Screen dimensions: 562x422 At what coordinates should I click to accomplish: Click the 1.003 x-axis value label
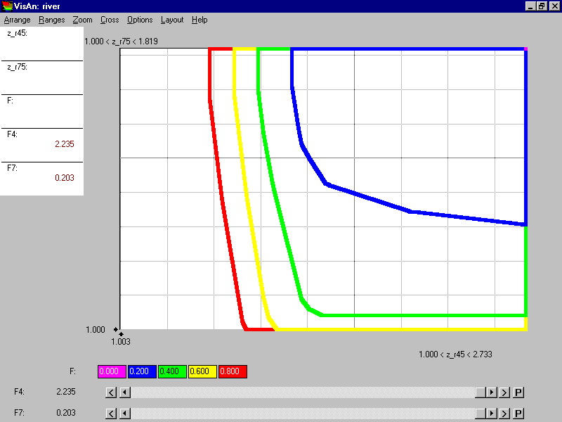[x=121, y=342]
